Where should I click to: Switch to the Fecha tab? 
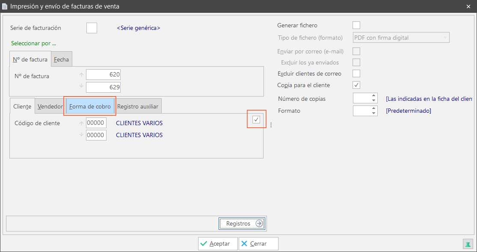pos(62,59)
